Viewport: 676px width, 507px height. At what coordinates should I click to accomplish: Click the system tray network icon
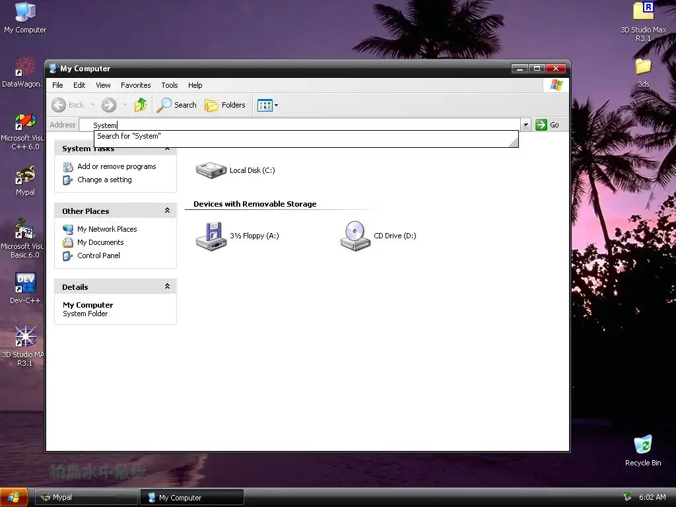pos(627,497)
